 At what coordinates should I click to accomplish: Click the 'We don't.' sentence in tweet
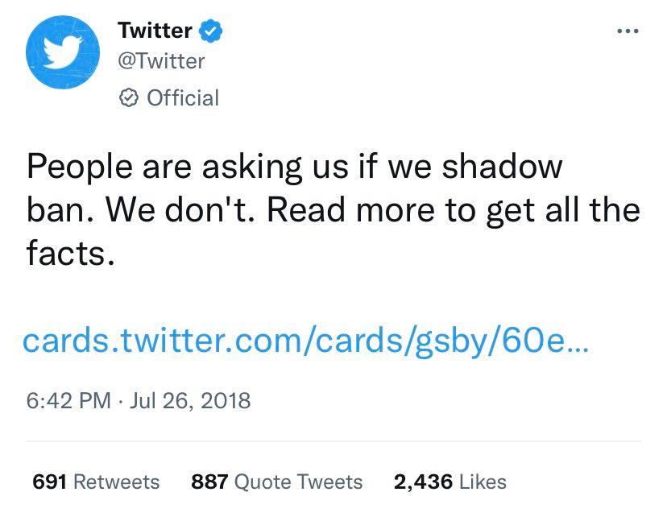pyautogui.click(x=180, y=209)
